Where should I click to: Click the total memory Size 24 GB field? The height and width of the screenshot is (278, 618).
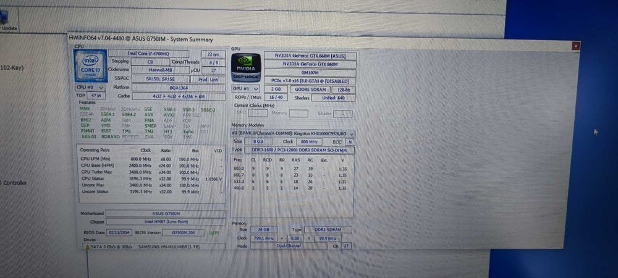click(x=263, y=230)
